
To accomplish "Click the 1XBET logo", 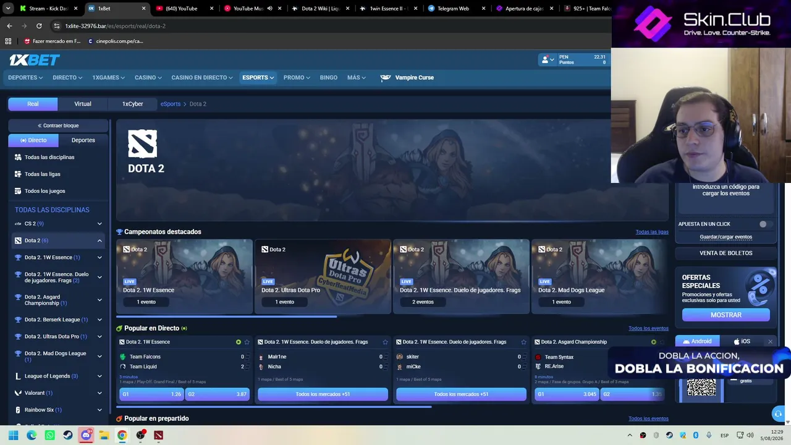I will (x=35, y=60).
